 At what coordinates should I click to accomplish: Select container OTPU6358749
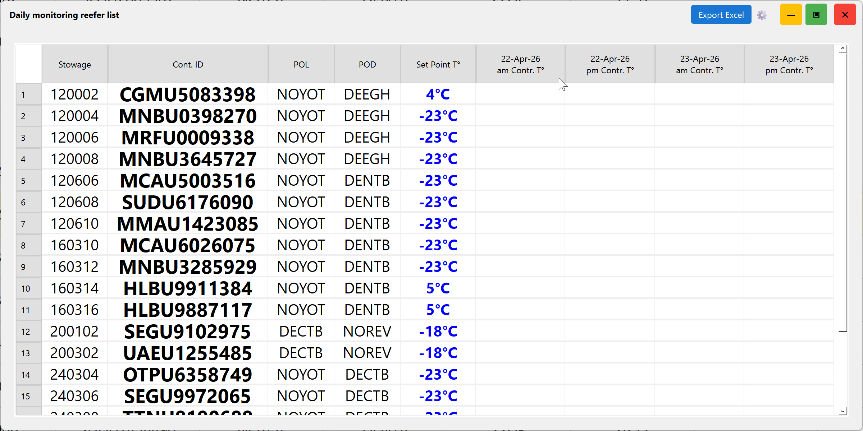pyautogui.click(x=188, y=375)
